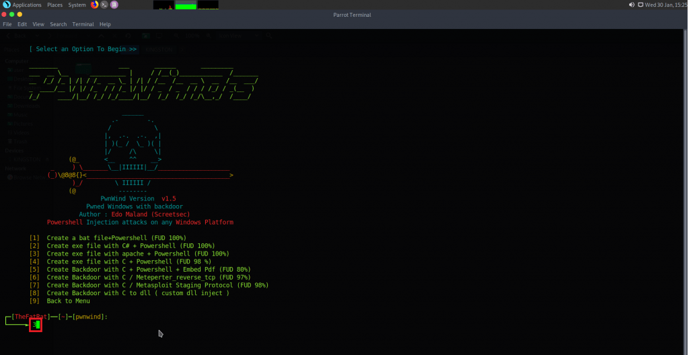Image resolution: width=689 pixels, height=355 pixels.
Task: Click the green memory monitor graph
Action: point(186,5)
